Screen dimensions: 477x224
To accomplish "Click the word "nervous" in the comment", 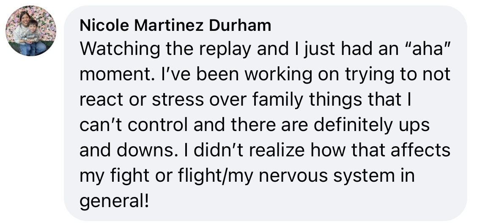I will click(293, 177).
